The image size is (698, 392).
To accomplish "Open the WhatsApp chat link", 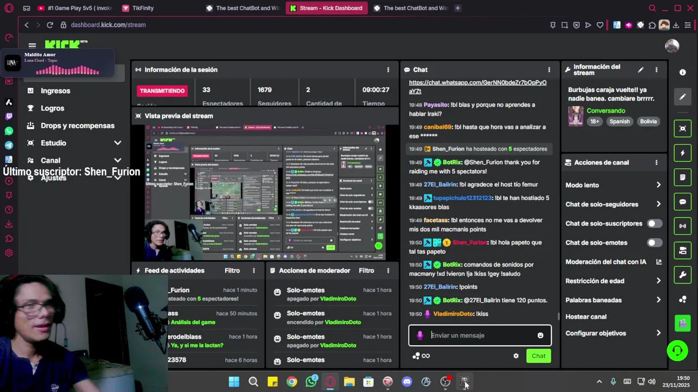I will pos(478,87).
